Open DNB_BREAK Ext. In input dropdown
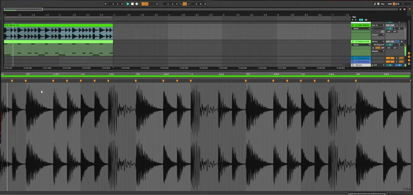This screenshot has width=413, height=195. [378, 25]
